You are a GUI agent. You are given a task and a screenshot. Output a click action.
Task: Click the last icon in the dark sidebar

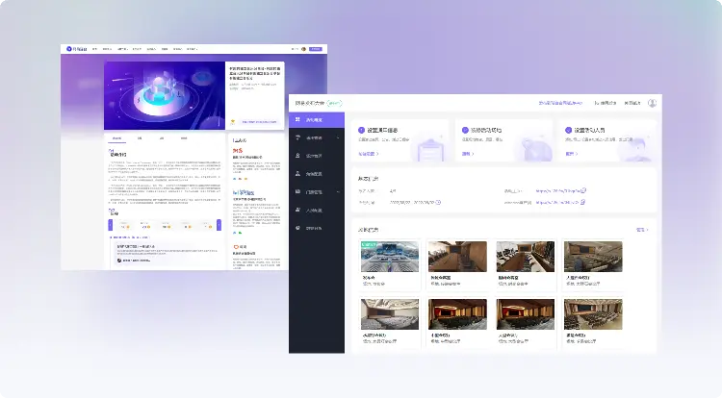tap(297, 228)
